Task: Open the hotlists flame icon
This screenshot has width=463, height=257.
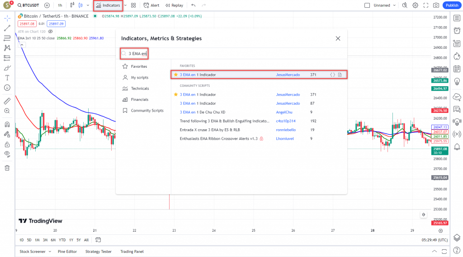Action: click(x=457, y=56)
